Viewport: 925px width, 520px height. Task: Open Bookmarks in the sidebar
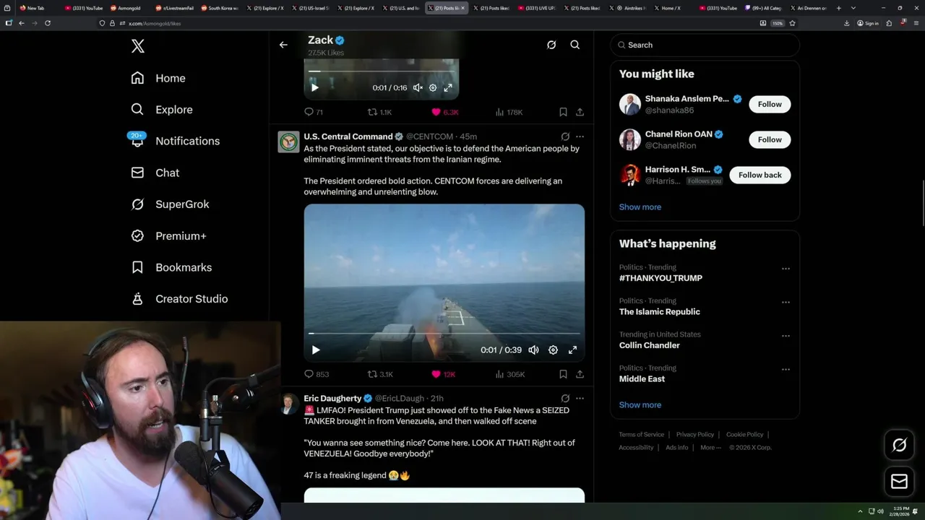[171, 267]
